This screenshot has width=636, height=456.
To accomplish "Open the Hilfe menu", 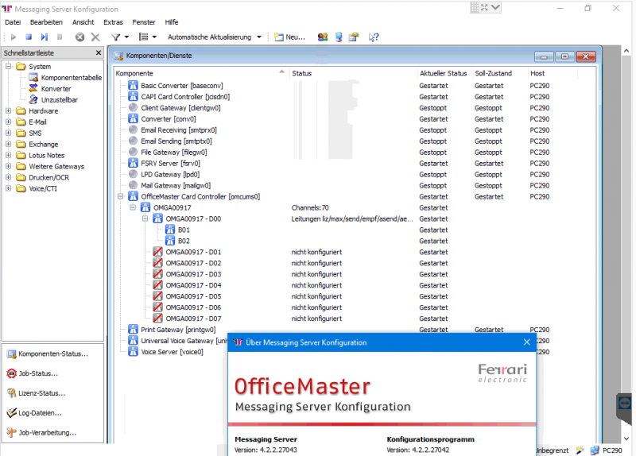I will [x=172, y=22].
